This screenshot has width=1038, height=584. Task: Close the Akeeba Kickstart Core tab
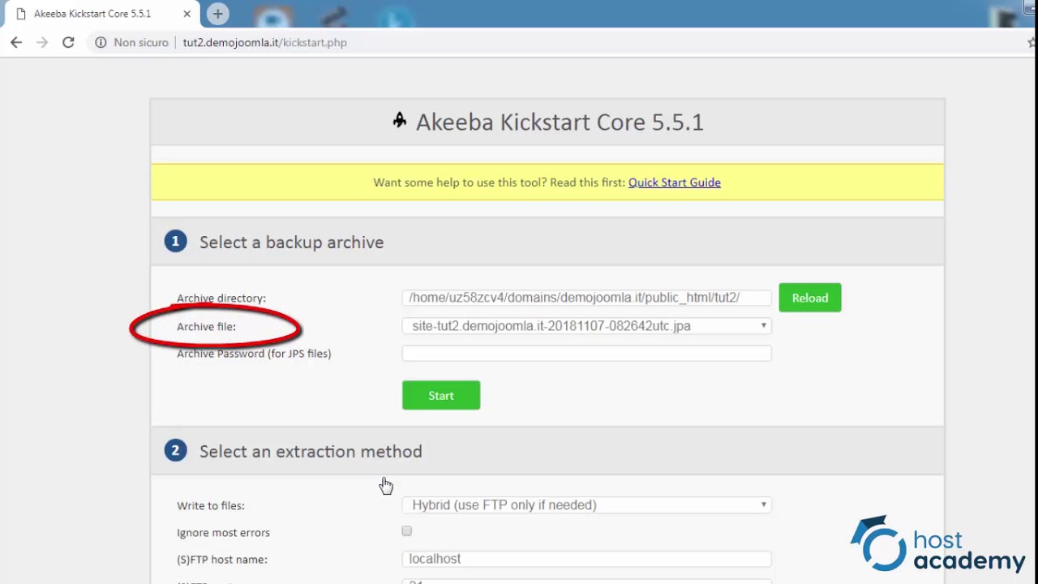coord(187,14)
